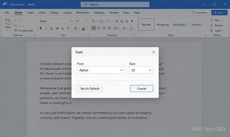Click the Increase Indent icon
Screen dimensions: 230x137
(x=122, y=21)
